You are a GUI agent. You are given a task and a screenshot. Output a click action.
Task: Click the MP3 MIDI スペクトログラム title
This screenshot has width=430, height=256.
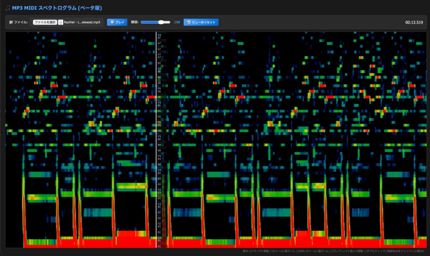coord(57,8)
